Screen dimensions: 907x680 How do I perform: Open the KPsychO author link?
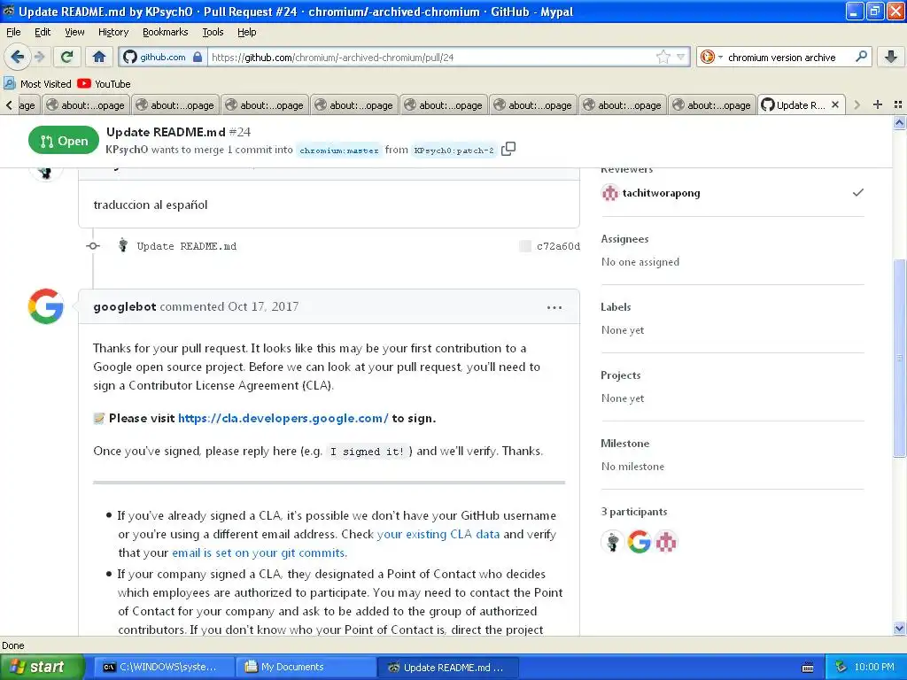coord(127,149)
